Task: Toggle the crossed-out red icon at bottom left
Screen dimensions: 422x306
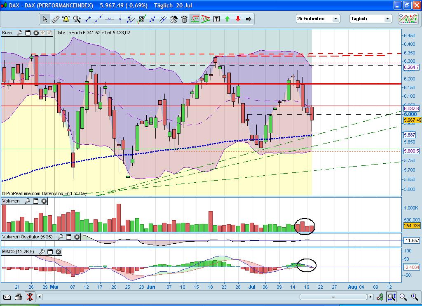Action: (30, 297)
